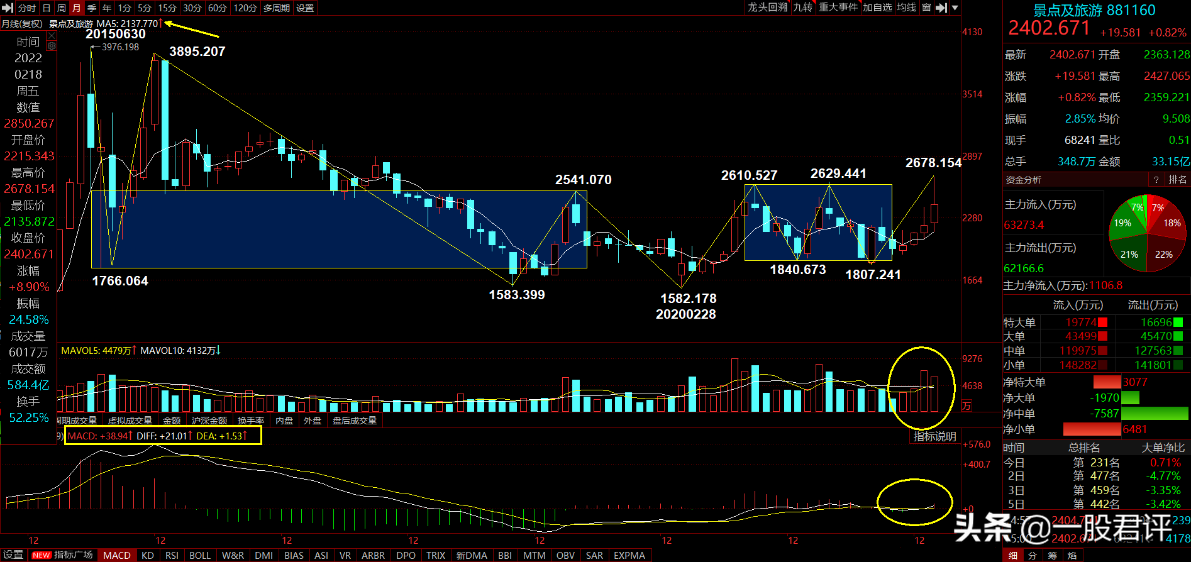Click the 景点及旅游 881160 sector title

1095,10
